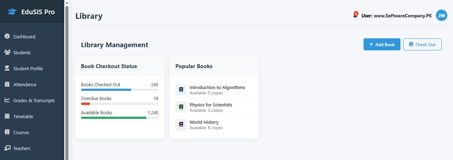Click the World History book icon

coord(181,125)
